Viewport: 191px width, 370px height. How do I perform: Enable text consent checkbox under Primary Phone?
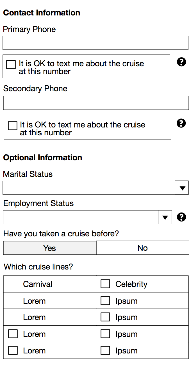(11, 65)
